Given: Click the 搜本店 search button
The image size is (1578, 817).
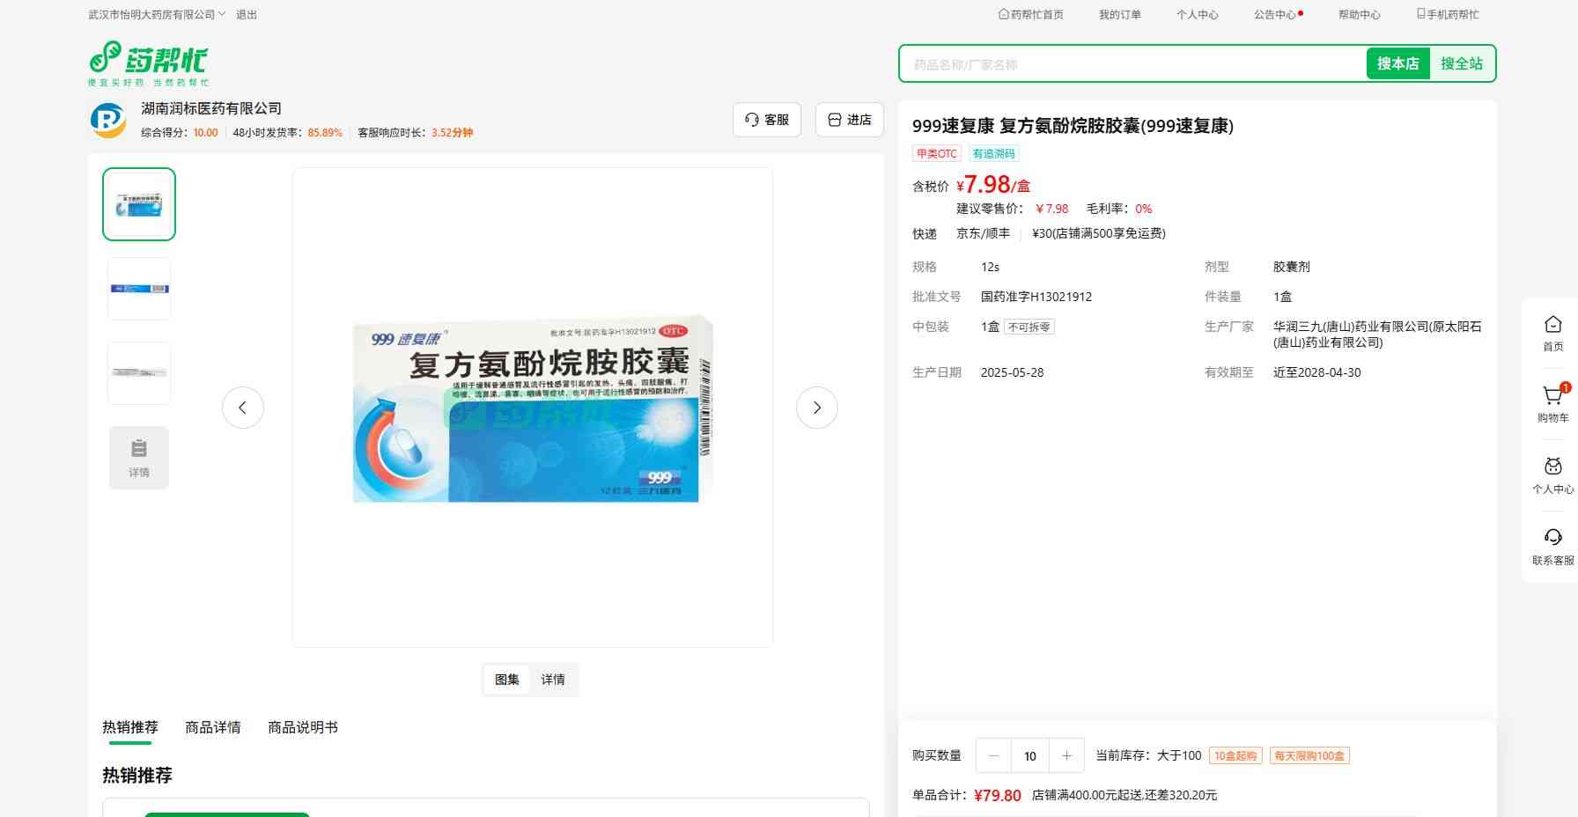Looking at the screenshot, I should coord(1397,63).
